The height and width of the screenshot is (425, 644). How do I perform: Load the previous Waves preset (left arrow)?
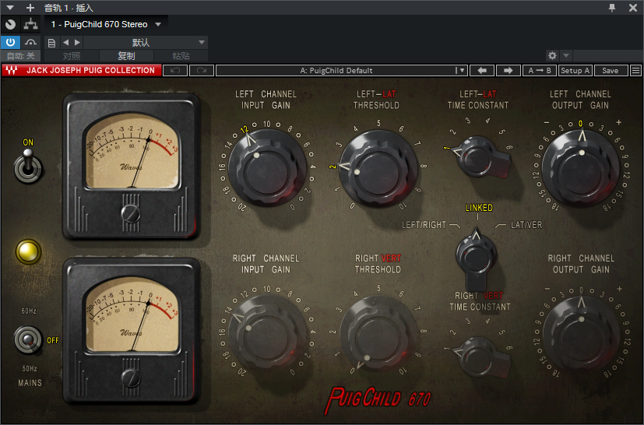click(x=482, y=70)
